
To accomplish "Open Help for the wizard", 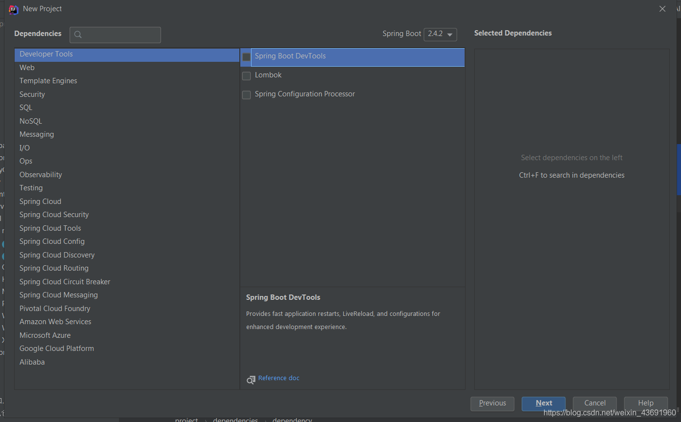I will click(x=646, y=404).
